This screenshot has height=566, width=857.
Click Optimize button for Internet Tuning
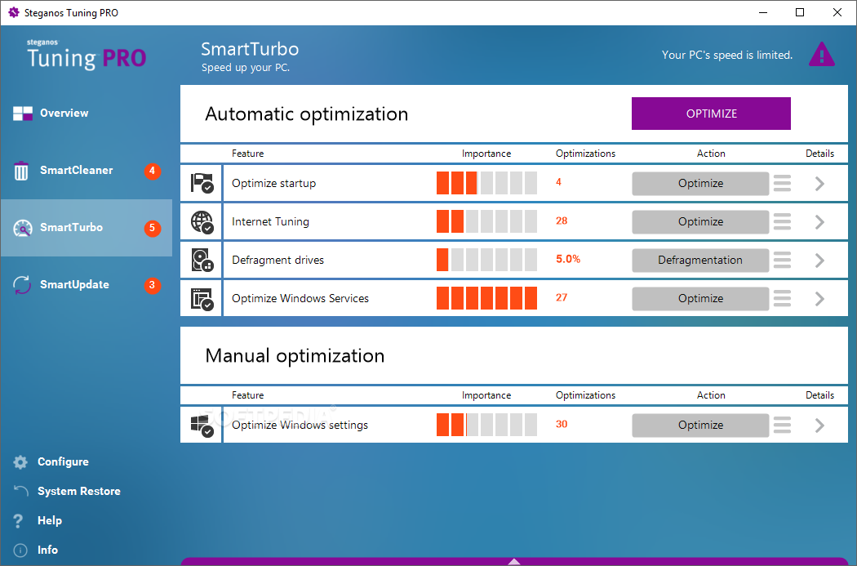[x=700, y=222]
